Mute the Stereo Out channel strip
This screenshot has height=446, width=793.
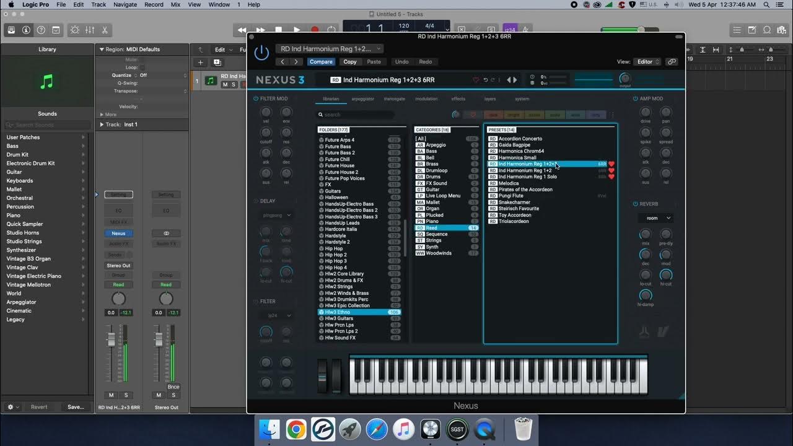159,395
